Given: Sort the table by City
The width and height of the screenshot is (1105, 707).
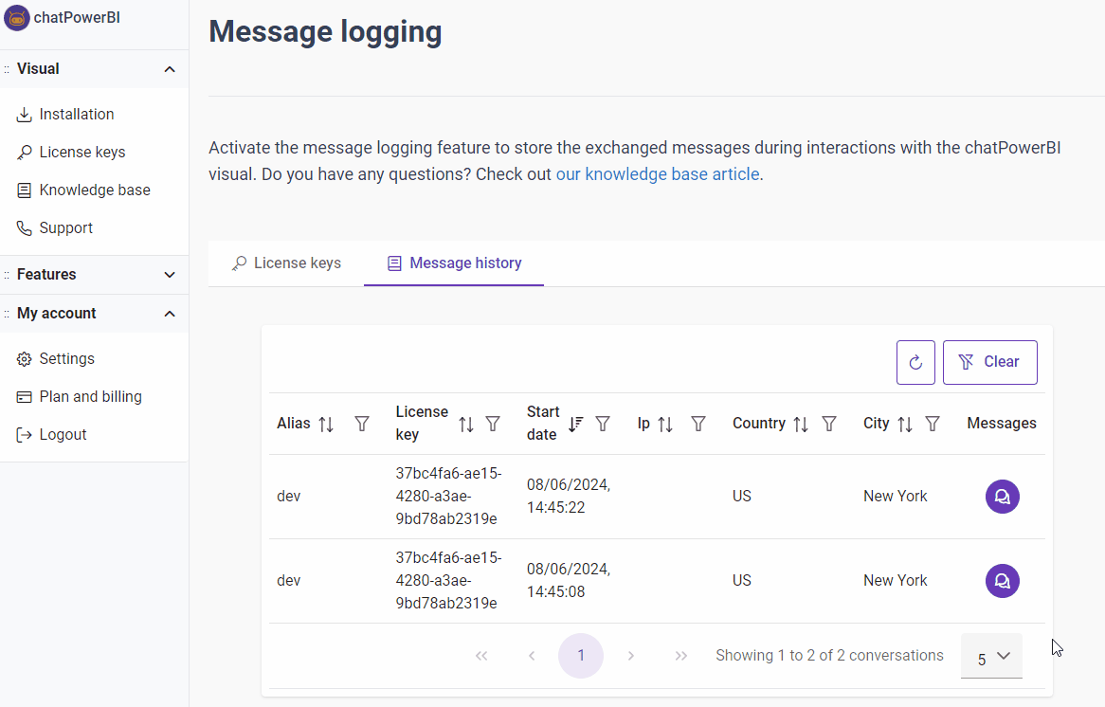Looking at the screenshot, I should (x=905, y=425).
